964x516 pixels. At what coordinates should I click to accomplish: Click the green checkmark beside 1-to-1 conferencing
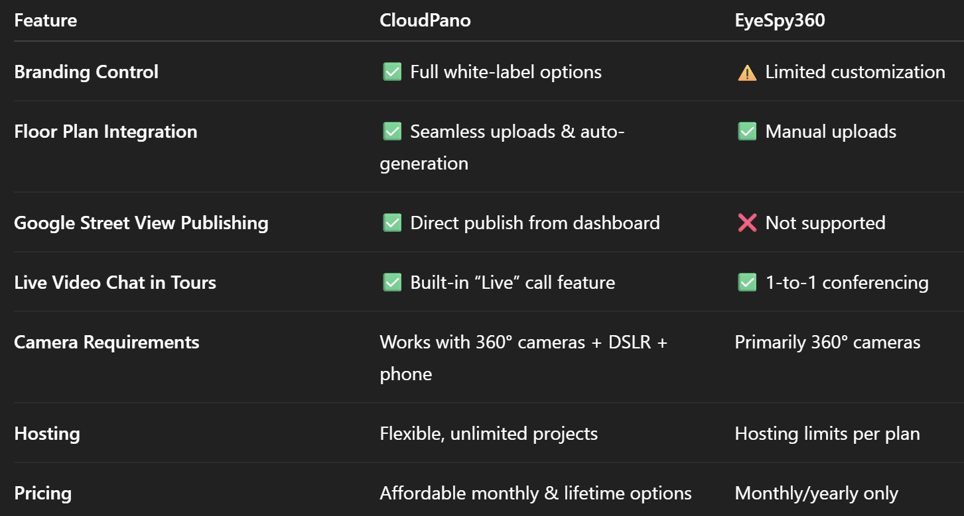(x=747, y=282)
